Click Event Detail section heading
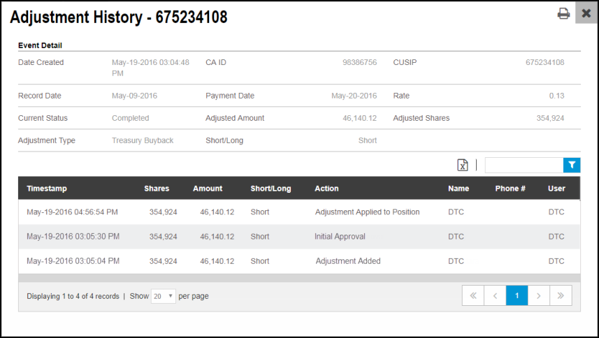This screenshot has width=599, height=338. pos(40,45)
